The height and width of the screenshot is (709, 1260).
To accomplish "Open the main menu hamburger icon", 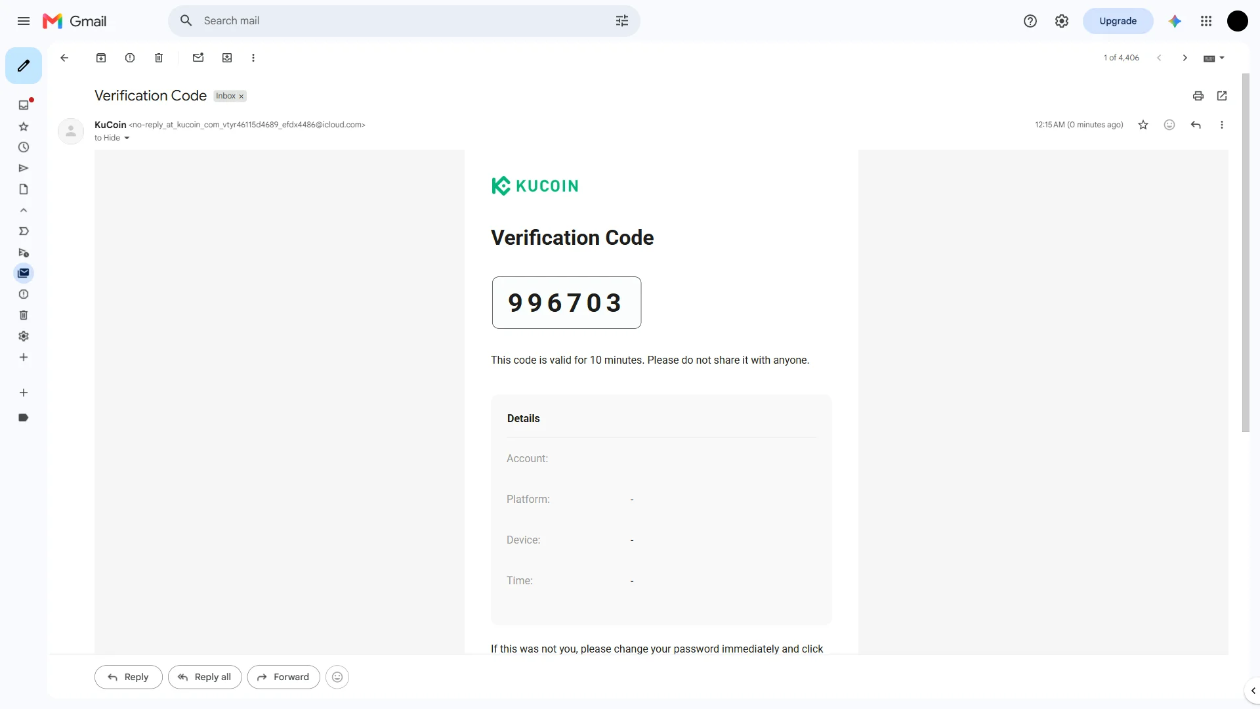I will [24, 21].
